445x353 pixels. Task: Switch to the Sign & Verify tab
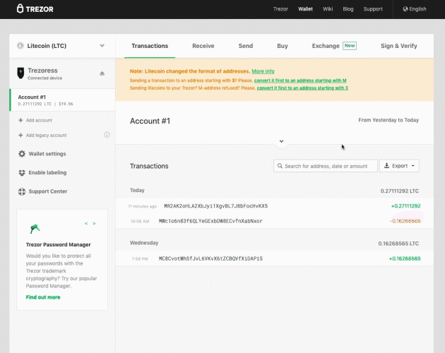tap(399, 46)
